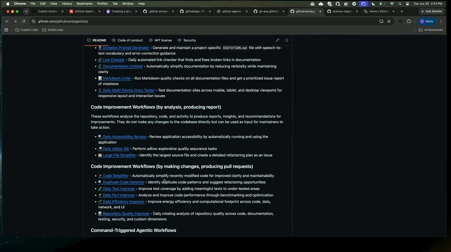Open the README outline list icon
The image size is (451, 252).
286,40
